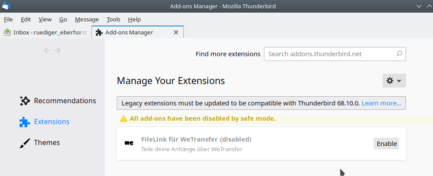Click the Extensions puzzle piece icon
The image size is (433, 176).
point(25,122)
